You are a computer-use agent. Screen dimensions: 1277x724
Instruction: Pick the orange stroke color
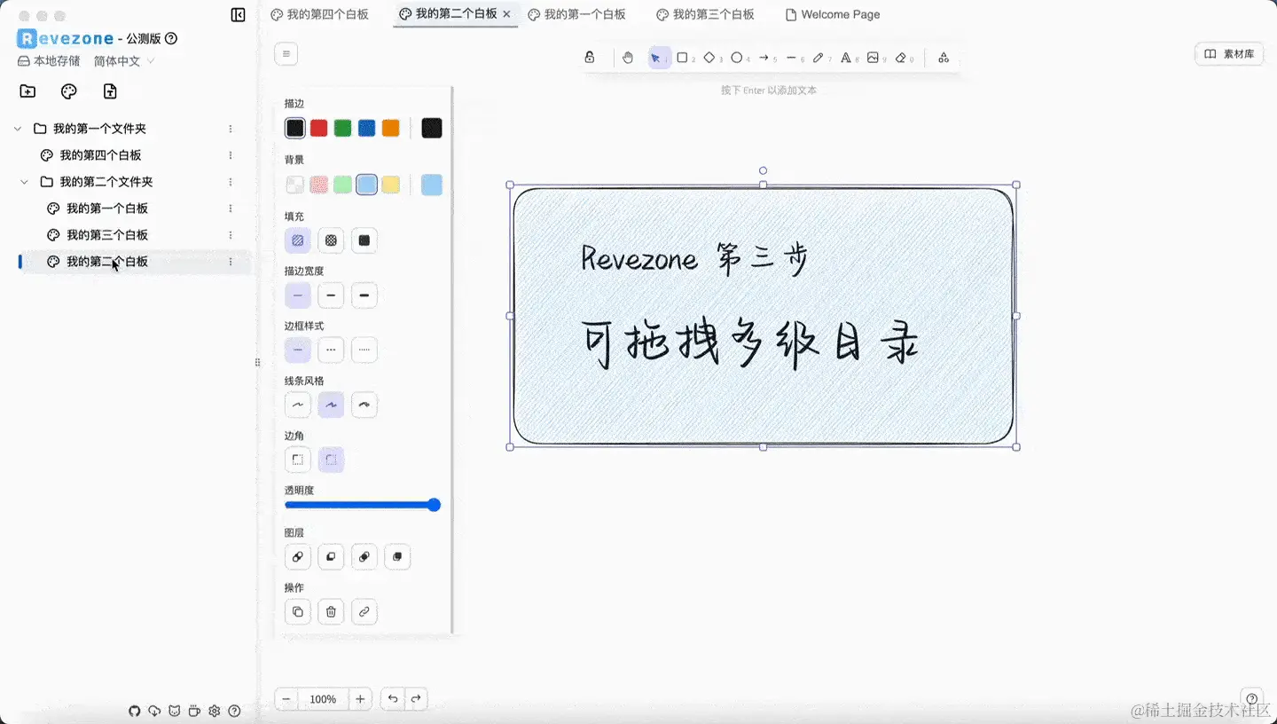pyautogui.click(x=391, y=128)
